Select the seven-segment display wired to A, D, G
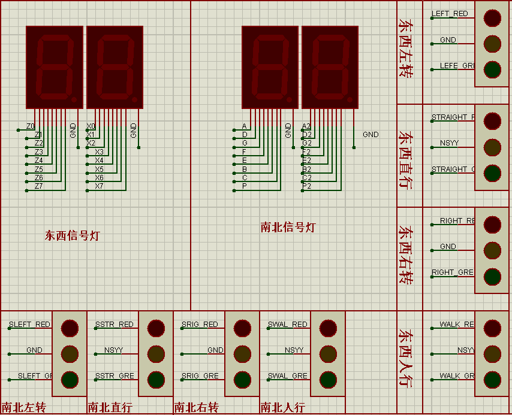The height and width of the screenshot is (415, 512). [270, 67]
